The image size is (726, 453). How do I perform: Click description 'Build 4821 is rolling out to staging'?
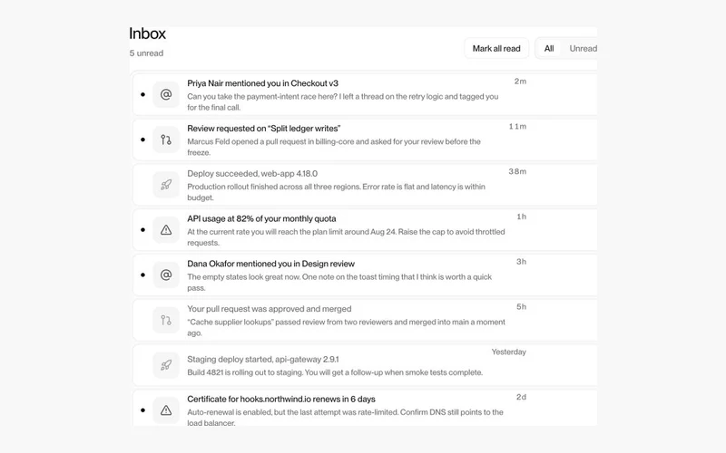tap(245, 372)
